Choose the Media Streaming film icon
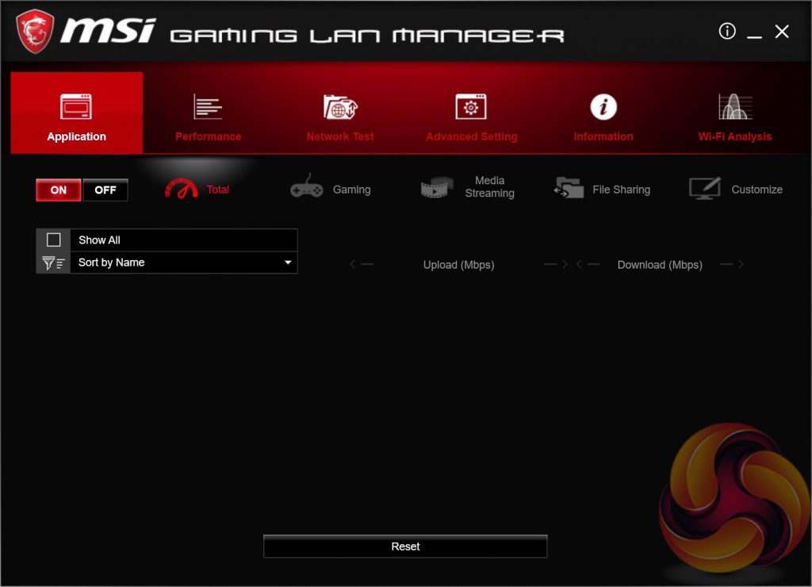812x587 pixels. 437,187
